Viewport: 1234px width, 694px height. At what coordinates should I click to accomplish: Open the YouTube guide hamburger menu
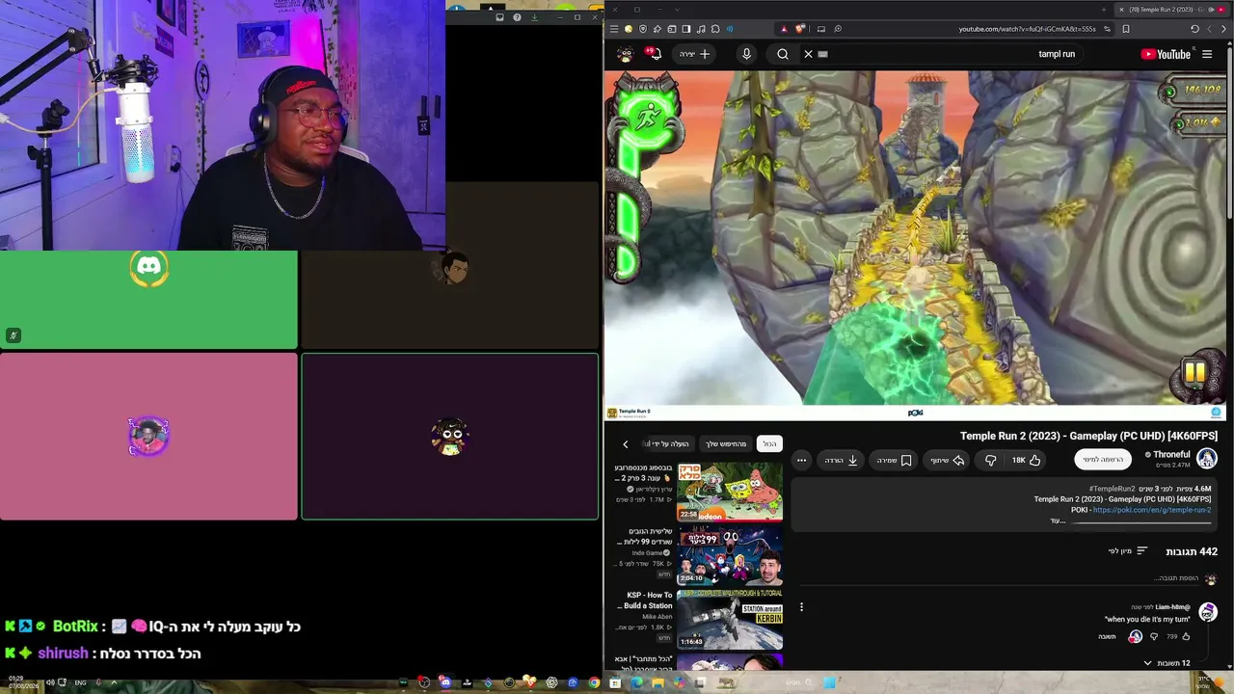(1207, 54)
